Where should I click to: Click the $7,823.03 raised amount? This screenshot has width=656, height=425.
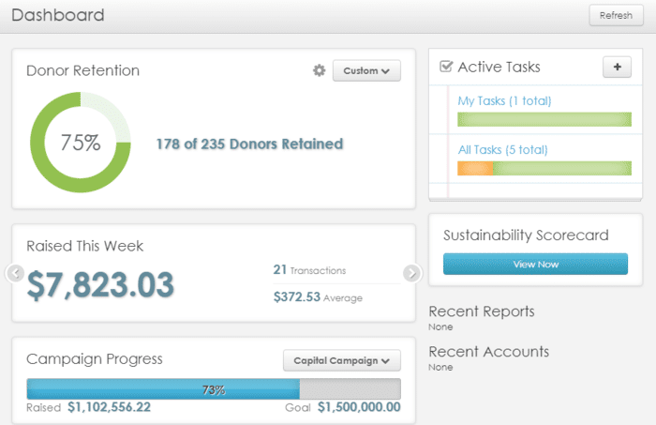(x=100, y=285)
